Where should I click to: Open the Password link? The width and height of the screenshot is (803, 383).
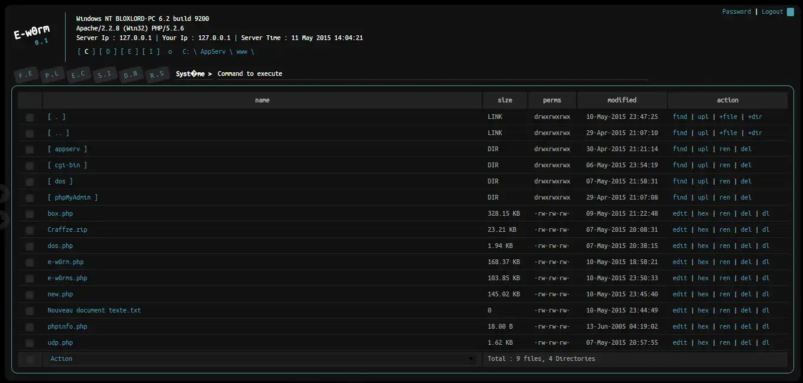(x=737, y=12)
